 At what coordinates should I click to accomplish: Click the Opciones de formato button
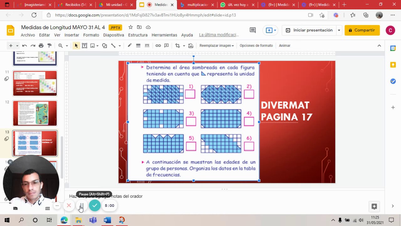pos(256,46)
